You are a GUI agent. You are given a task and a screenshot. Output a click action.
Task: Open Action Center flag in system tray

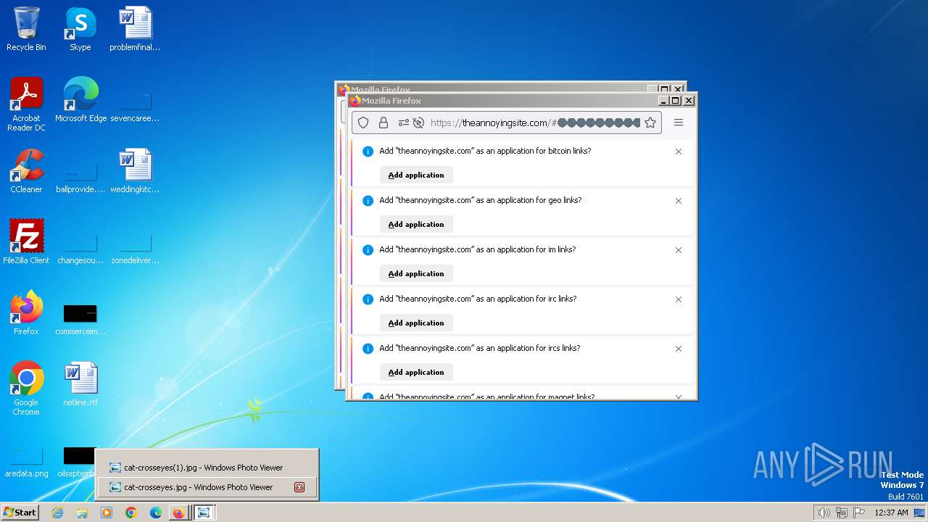point(859,513)
